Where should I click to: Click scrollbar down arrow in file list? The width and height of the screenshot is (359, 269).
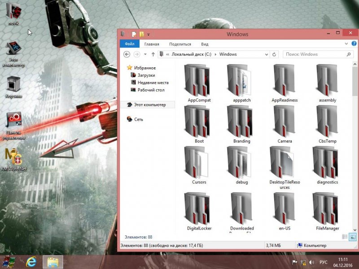(355, 230)
